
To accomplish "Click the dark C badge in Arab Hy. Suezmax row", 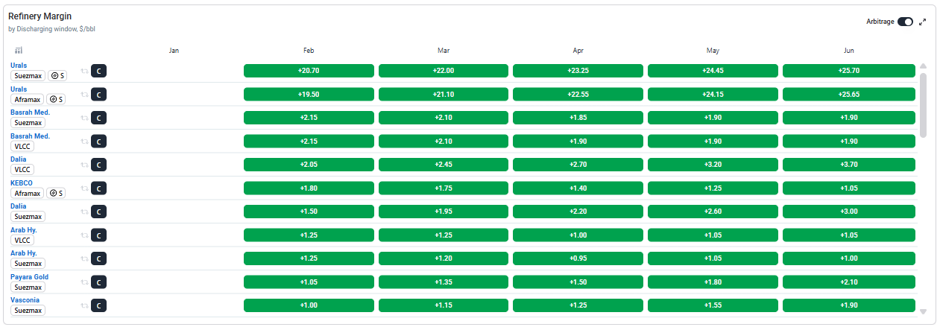I will point(99,258).
